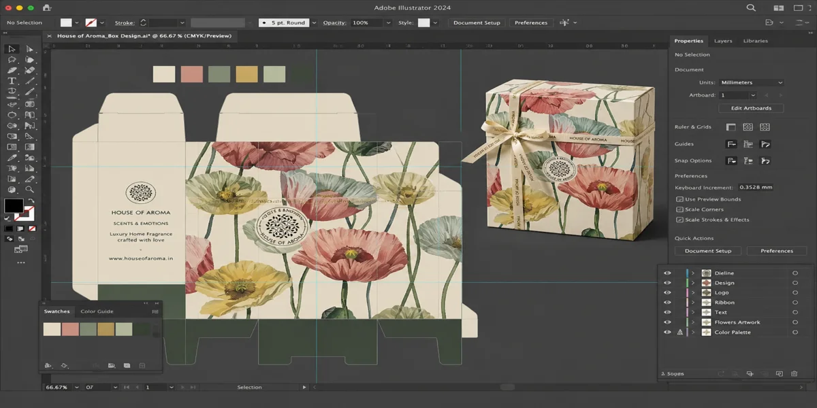Toggle transparency grid icon in Ruler & Grids
817x408 pixels.
(x=765, y=127)
